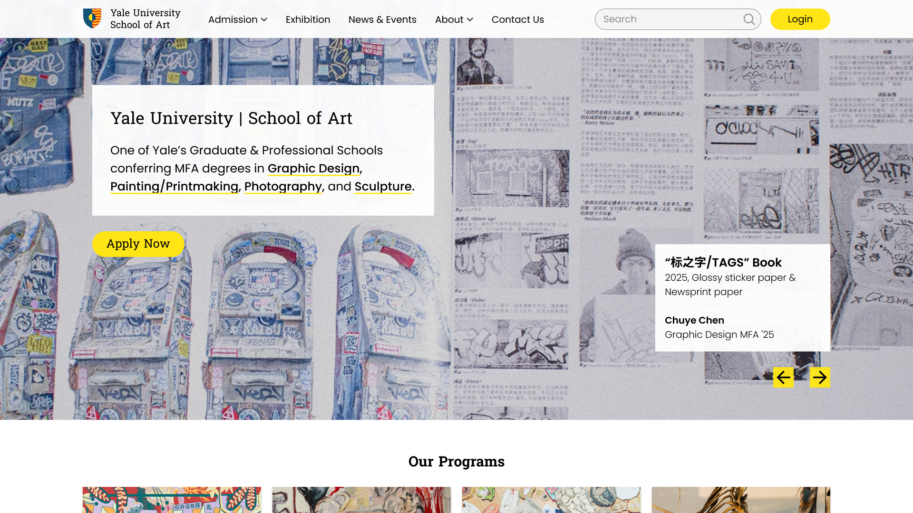Viewport: 913px width, 513px height.
Task: Select the rightmost program image thumbnail
Action: coord(740,500)
